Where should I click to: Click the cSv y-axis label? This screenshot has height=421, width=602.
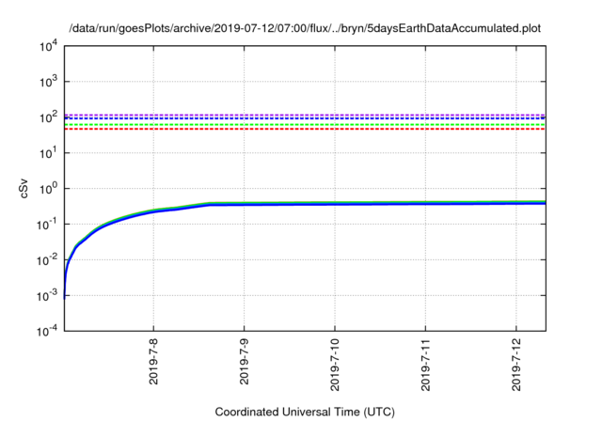24,188
